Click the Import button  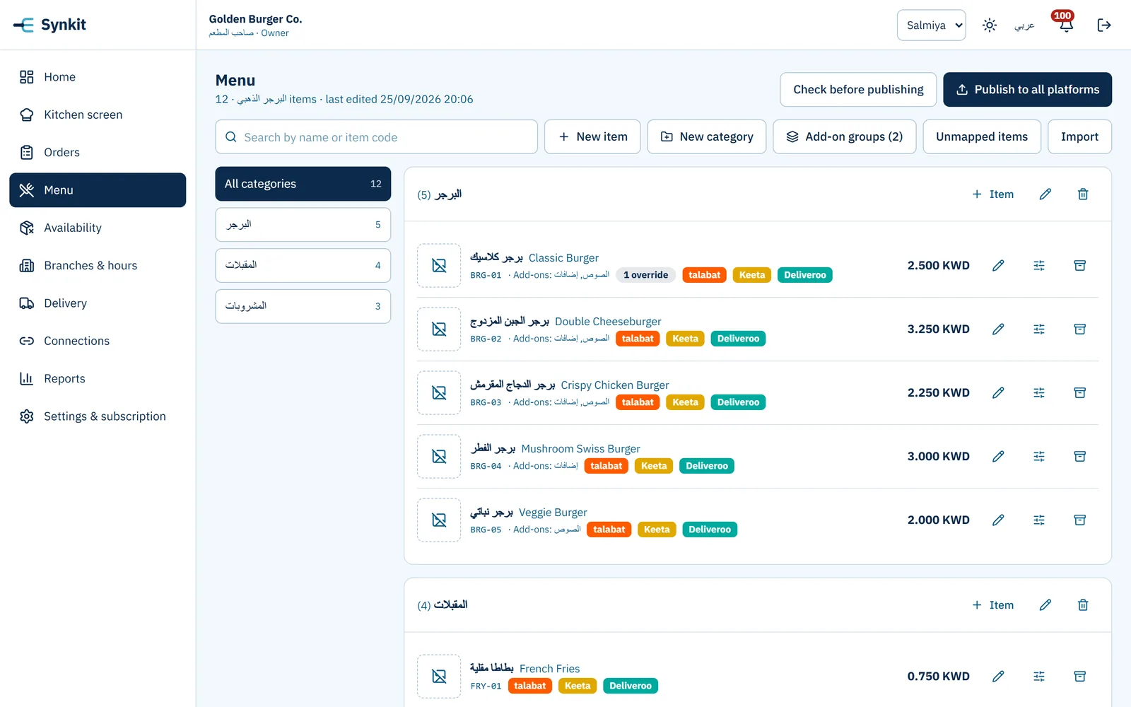click(1079, 136)
